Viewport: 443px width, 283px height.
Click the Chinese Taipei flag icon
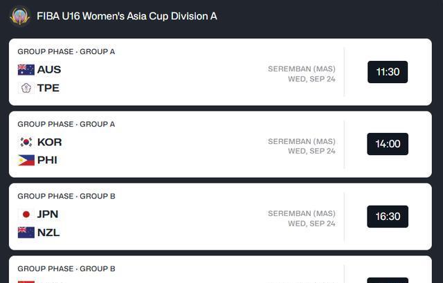[x=26, y=88]
